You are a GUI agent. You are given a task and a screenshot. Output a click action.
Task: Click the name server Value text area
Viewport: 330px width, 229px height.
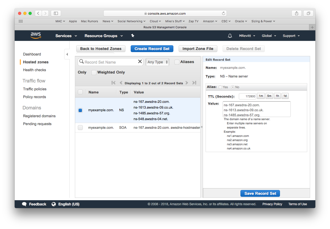257,109
